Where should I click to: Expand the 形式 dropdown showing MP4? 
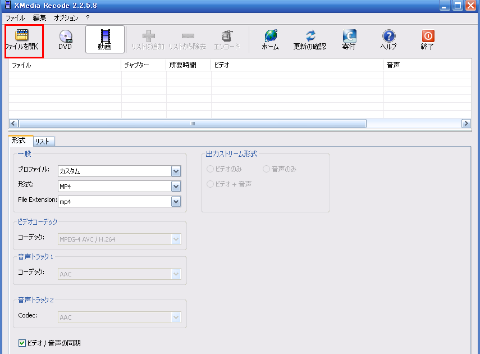click(176, 187)
